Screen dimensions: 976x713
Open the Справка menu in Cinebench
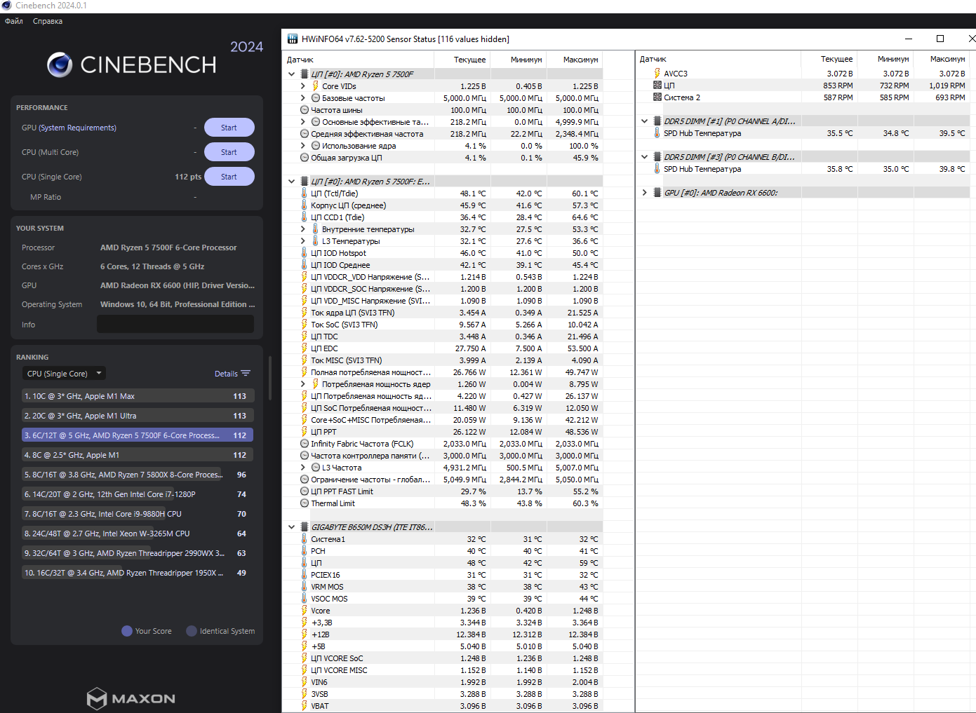click(x=48, y=21)
